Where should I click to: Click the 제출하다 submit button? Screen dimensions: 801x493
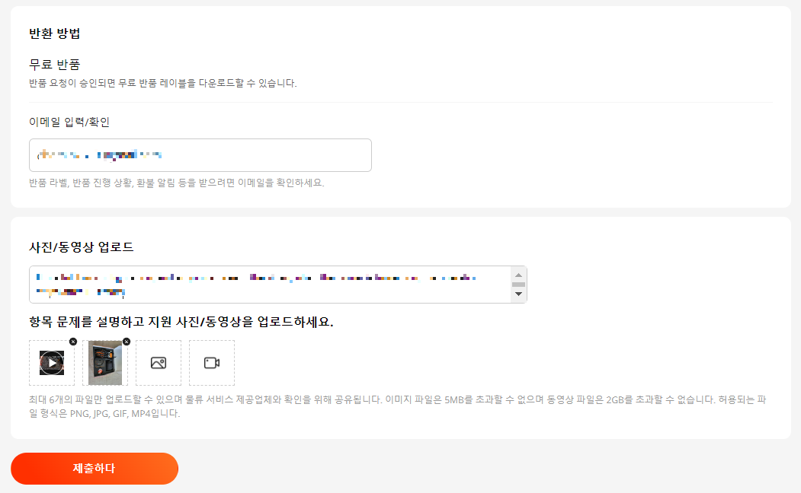point(95,469)
